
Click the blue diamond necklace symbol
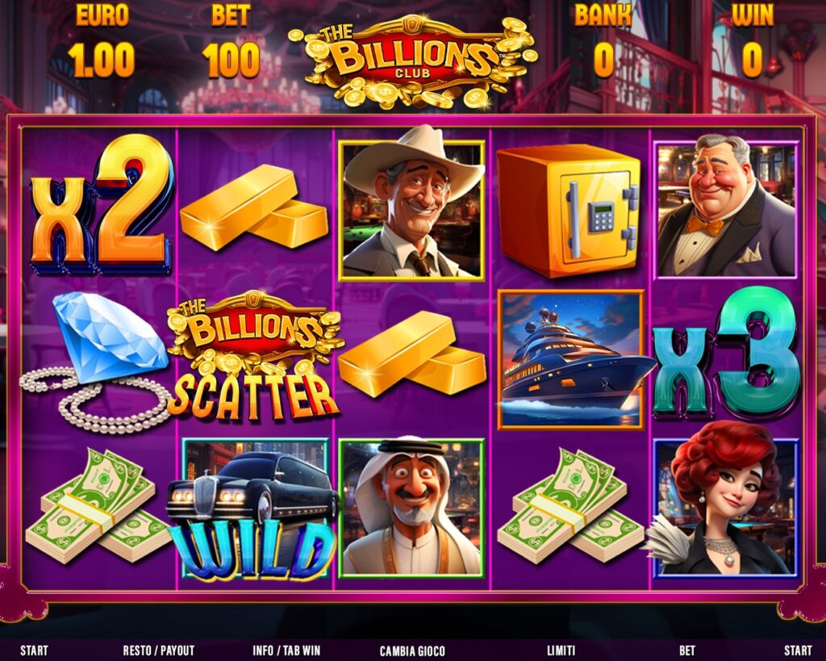coord(96,362)
